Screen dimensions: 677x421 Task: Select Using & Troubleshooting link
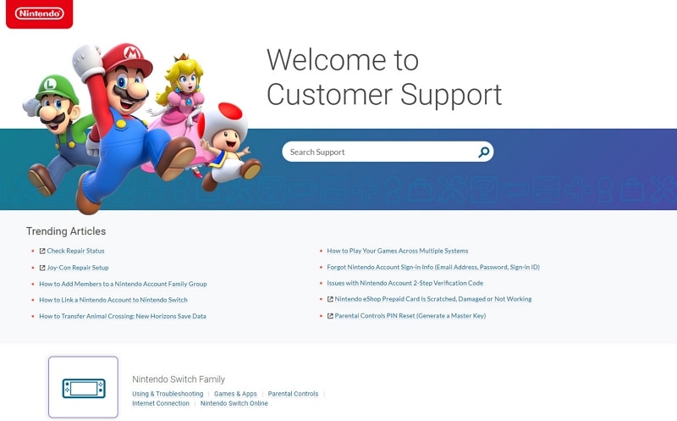click(168, 394)
